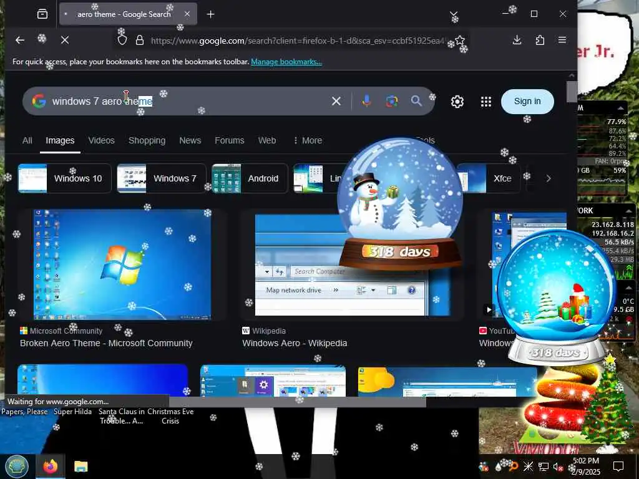
Task: Show more filter chips right arrow
Action: (549, 178)
